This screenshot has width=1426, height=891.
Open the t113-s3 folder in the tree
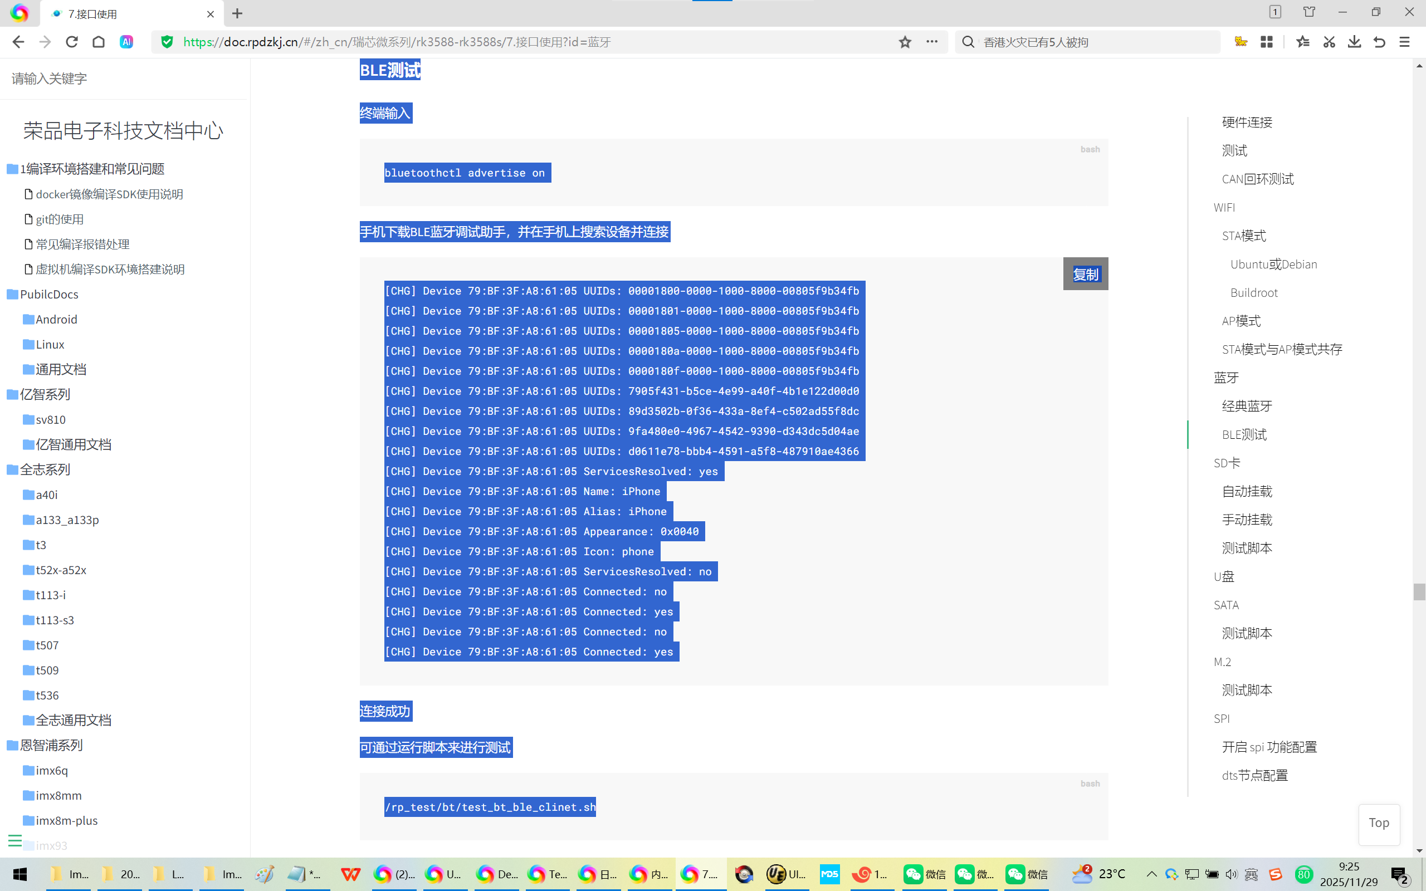click(x=54, y=620)
